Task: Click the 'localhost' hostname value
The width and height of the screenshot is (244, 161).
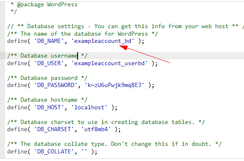Action: 89,107
